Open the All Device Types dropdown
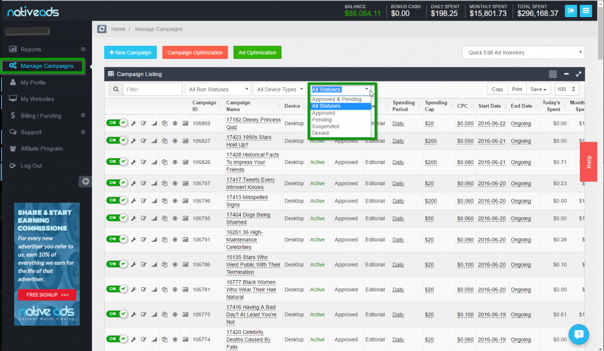 point(280,90)
